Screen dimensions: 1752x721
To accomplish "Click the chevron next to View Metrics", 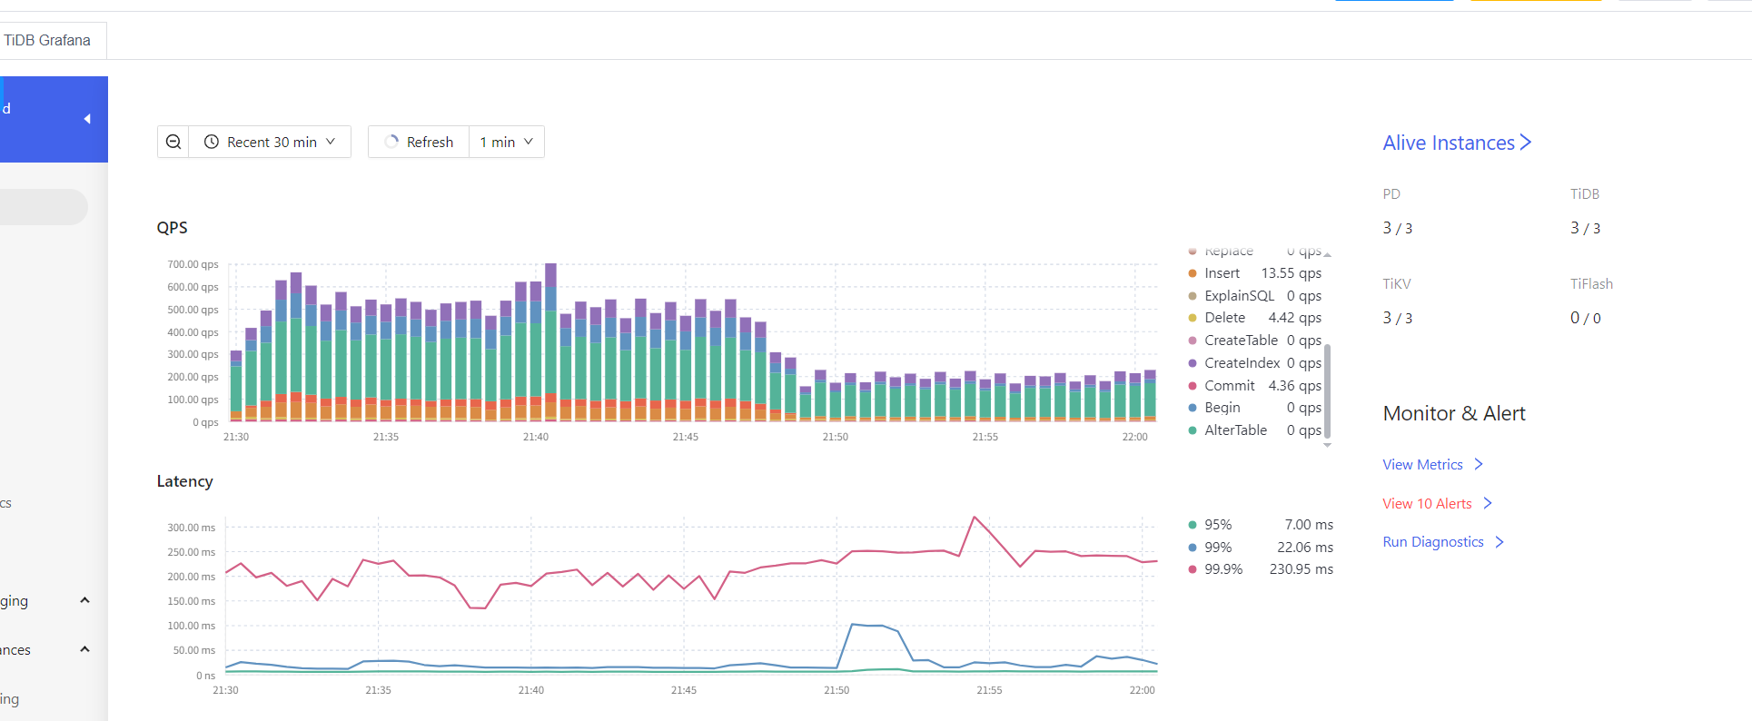I will click(1479, 464).
